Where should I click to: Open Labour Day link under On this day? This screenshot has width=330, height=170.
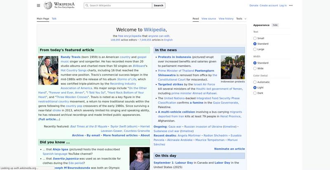184,163
